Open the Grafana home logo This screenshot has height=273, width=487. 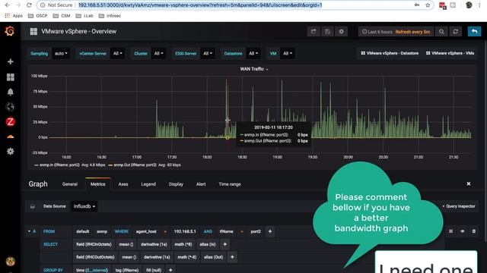click(x=10, y=31)
